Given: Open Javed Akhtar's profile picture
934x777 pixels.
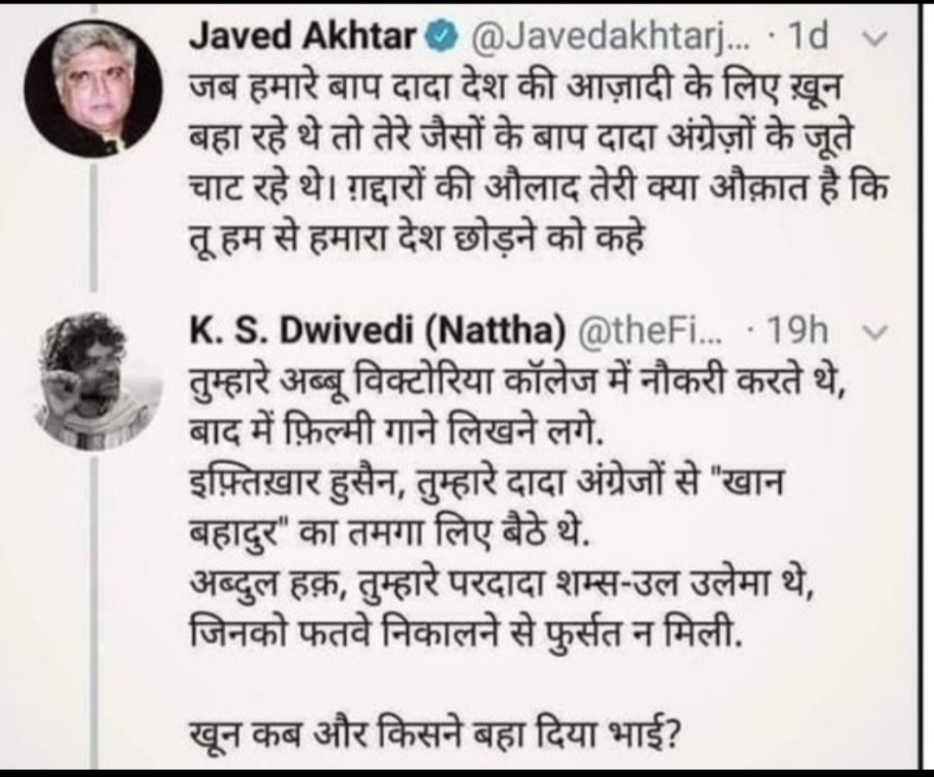Looking at the screenshot, I should coord(93,89).
